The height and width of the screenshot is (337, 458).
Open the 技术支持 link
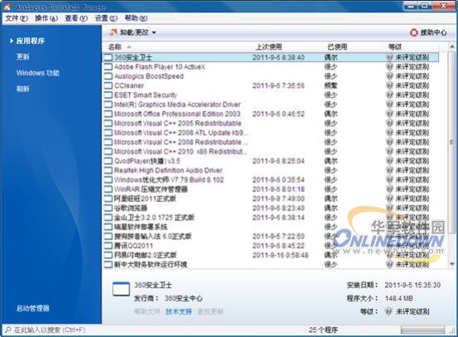tap(179, 311)
